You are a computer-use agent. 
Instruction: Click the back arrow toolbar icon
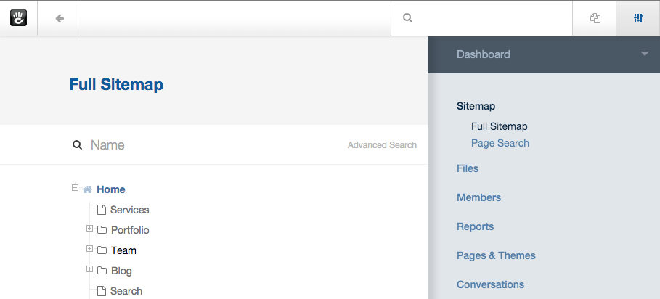[60, 18]
